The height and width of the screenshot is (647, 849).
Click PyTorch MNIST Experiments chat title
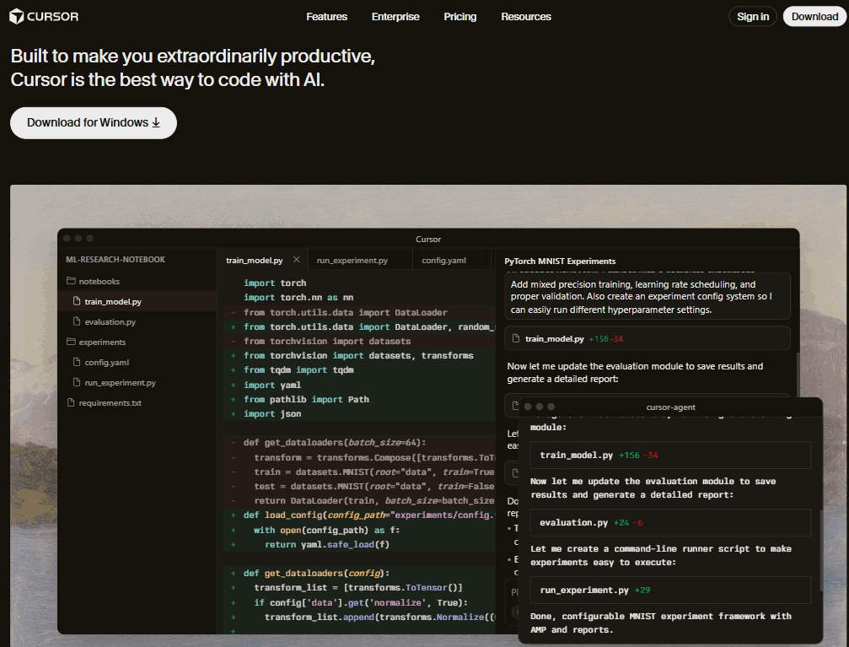pos(560,261)
